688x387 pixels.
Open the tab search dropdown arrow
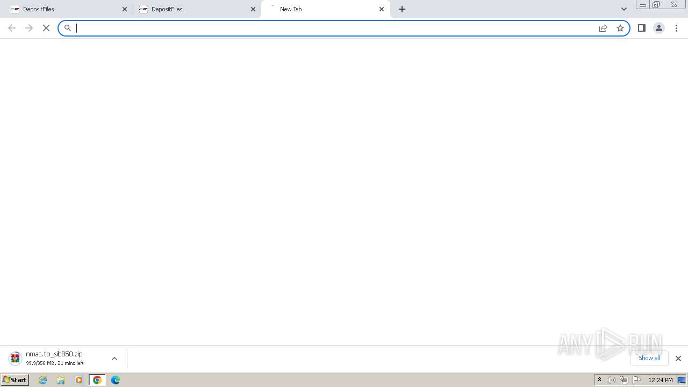pos(624,9)
